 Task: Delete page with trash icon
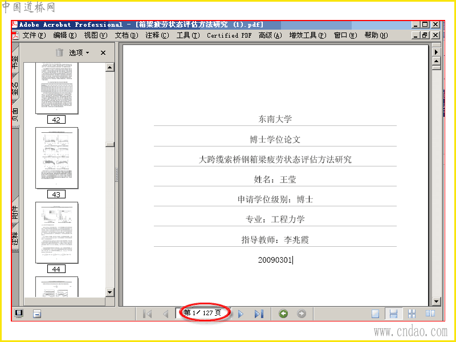pyautogui.click(x=59, y=52)
